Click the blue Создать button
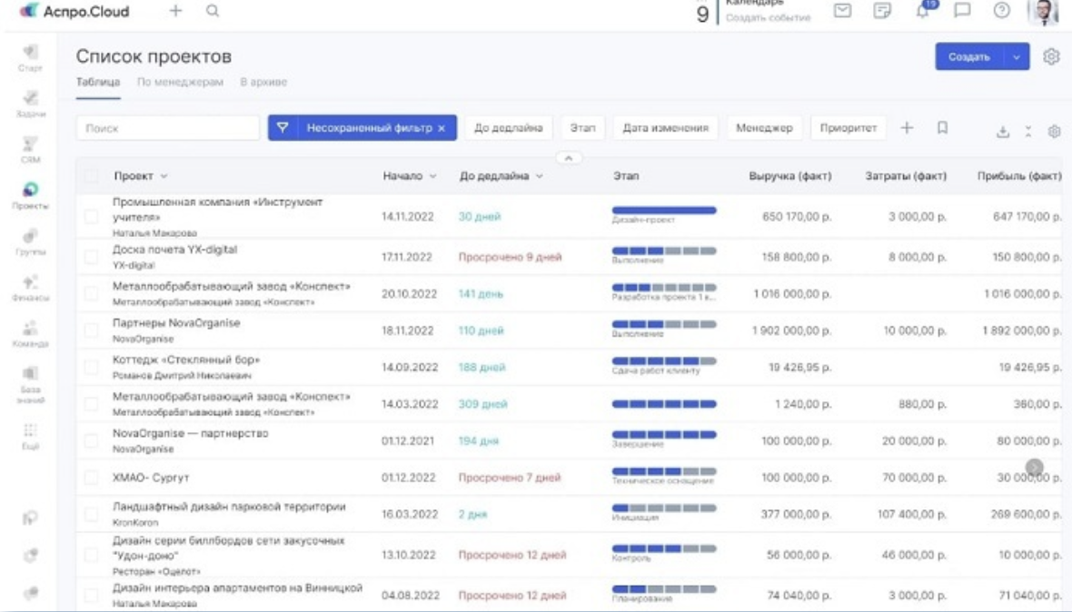The height and width of the screenshot is (612, 1072). point(968,56)
